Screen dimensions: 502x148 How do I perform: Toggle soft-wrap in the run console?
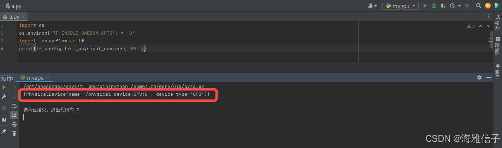coord(14,106)
